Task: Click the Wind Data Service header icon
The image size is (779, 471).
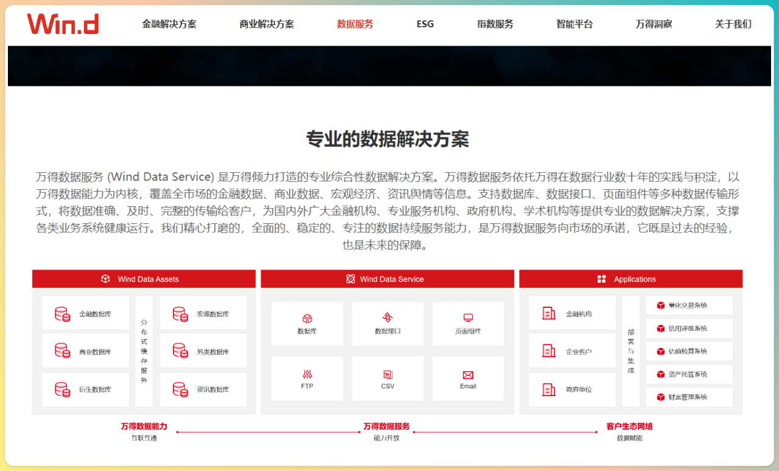Action: [x=351, y=279]
